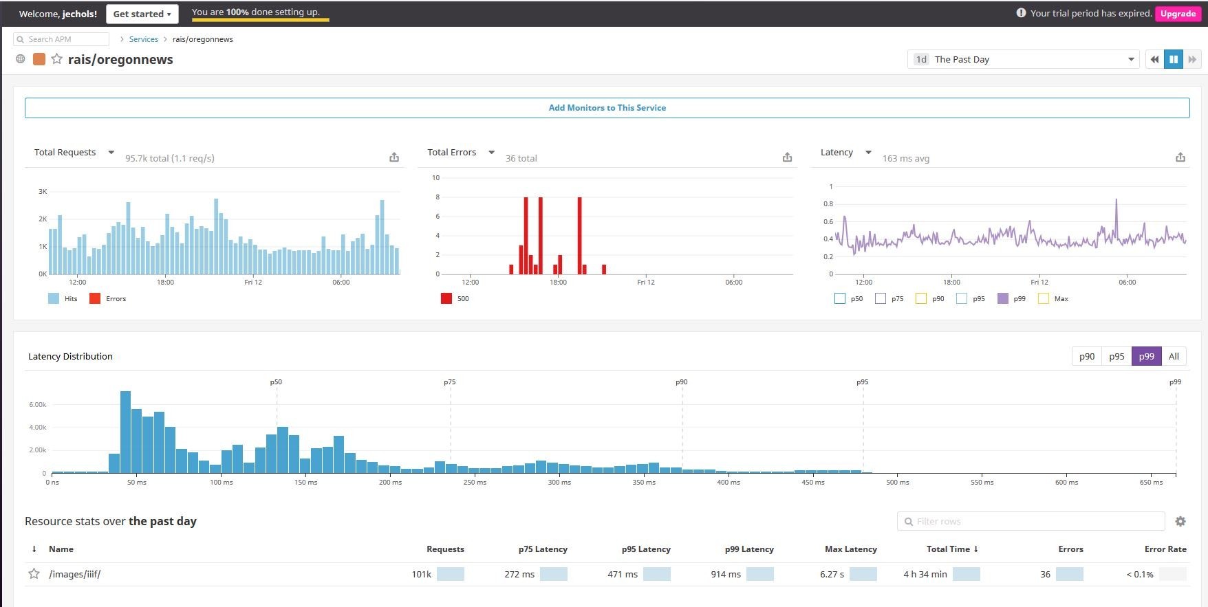Click the '36 total' errors text
Viewport: 1208px width, 607px height.
tap(521, 158)
